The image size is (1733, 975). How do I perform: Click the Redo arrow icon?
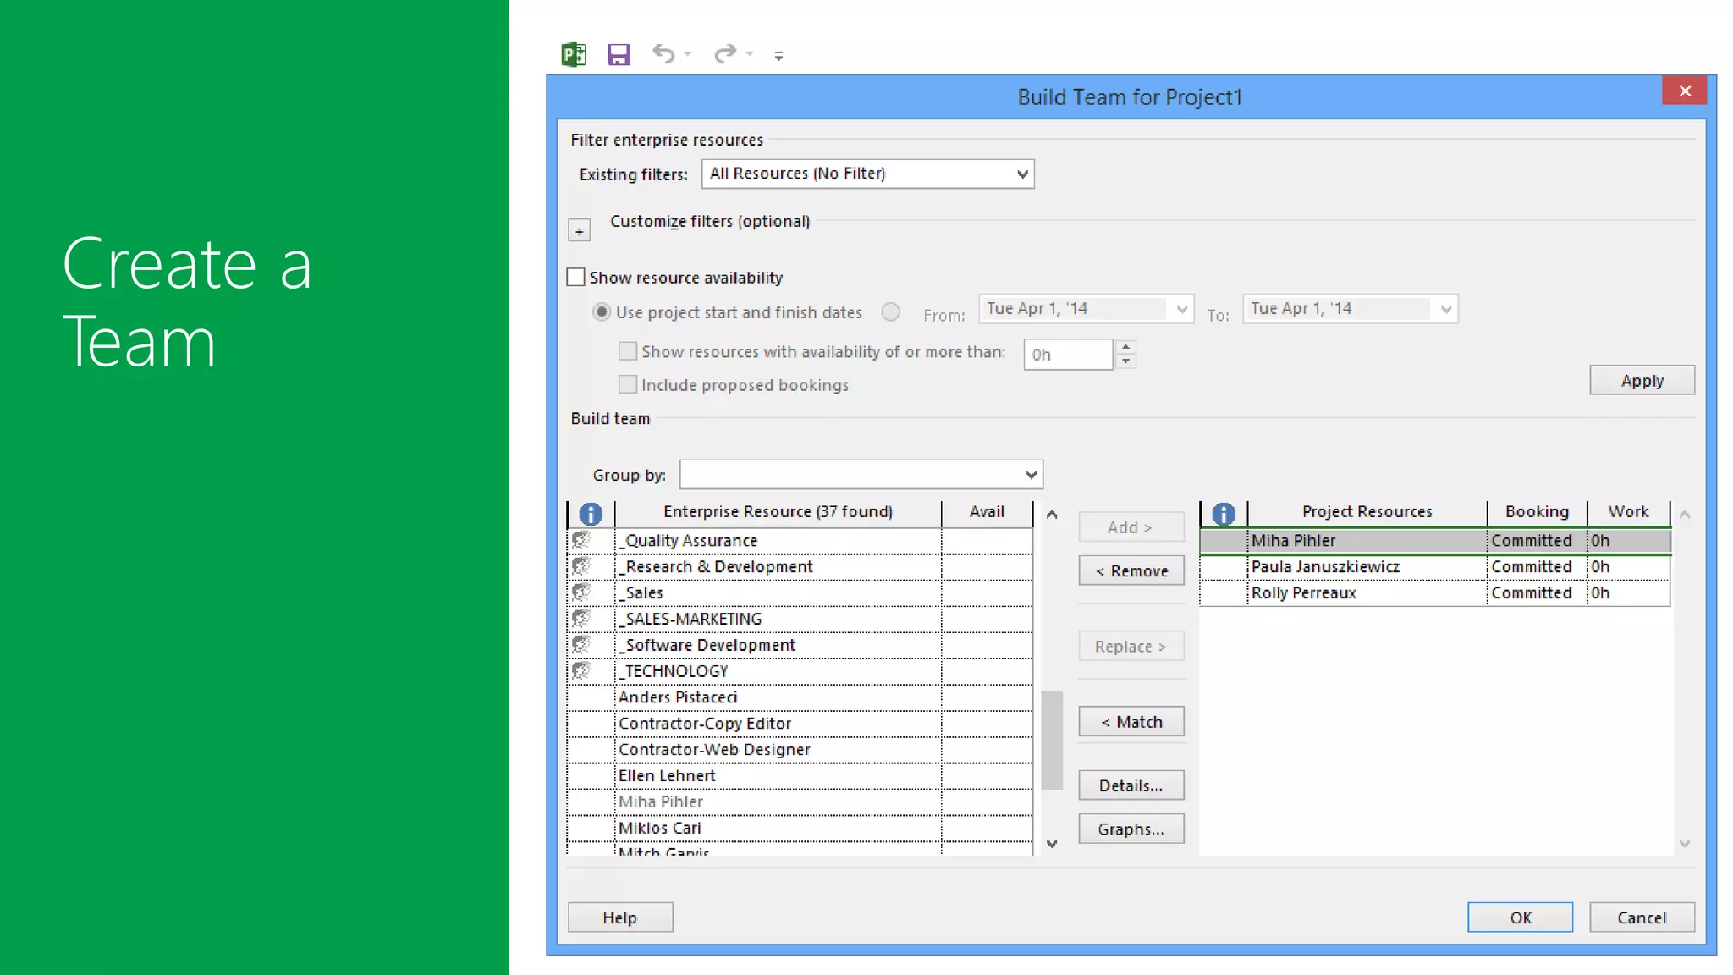coord(725,54)
